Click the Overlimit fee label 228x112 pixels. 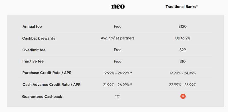[x=34, y=50]
